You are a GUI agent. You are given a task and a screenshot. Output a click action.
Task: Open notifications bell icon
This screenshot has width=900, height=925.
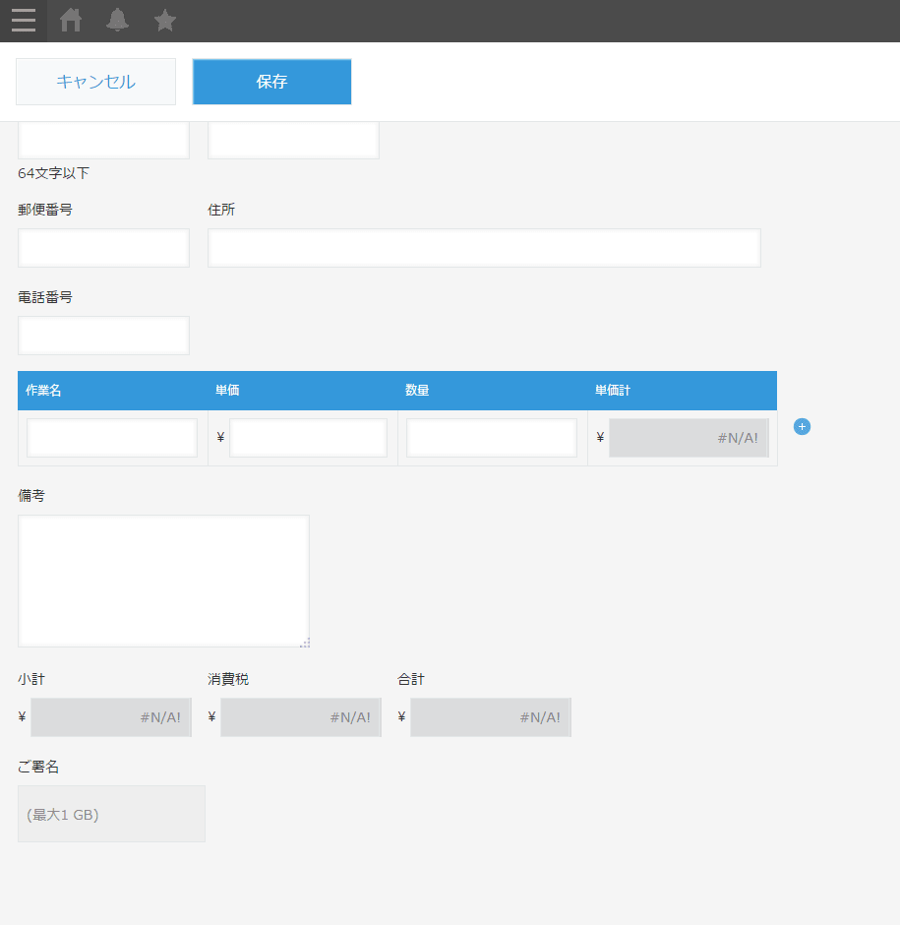click(x=118, y=21)
